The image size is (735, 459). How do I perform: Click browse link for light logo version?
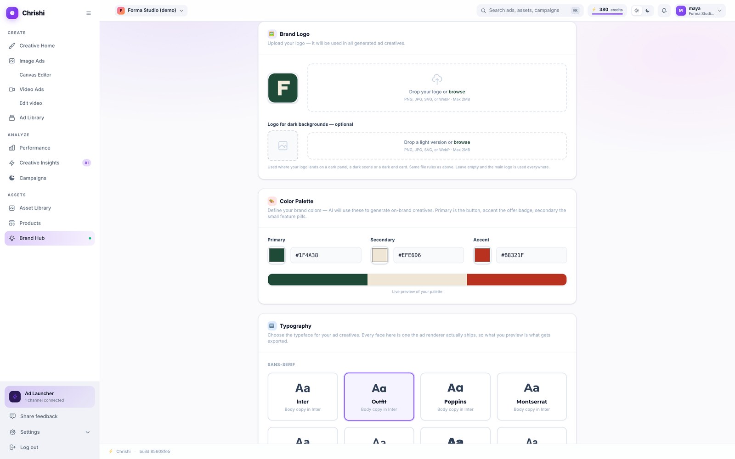(x=462, y=142)
